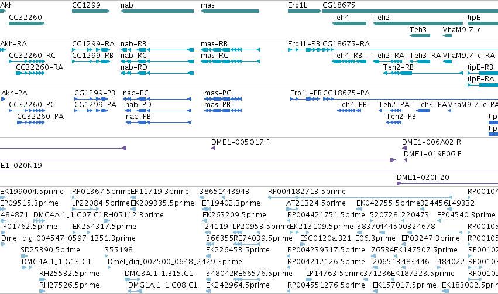Click the mas-PB CDS feature
Viewport: 498px width, 294px height.
click(x=223, y=111)
